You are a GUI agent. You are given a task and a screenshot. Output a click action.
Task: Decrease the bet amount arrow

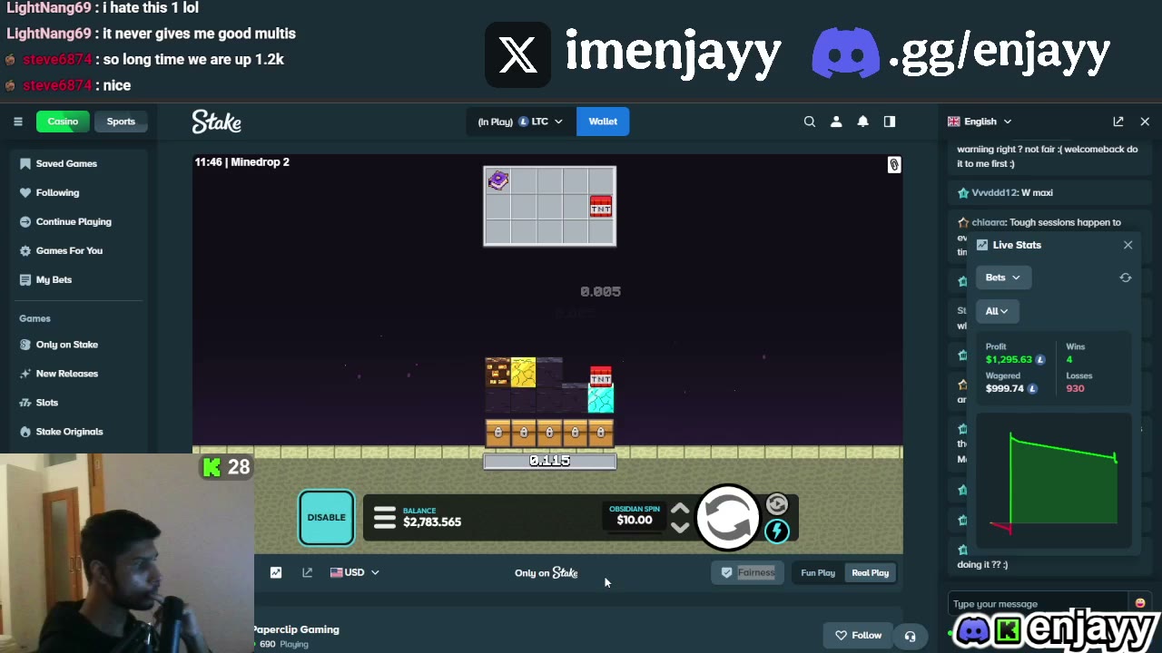(680, 527)
